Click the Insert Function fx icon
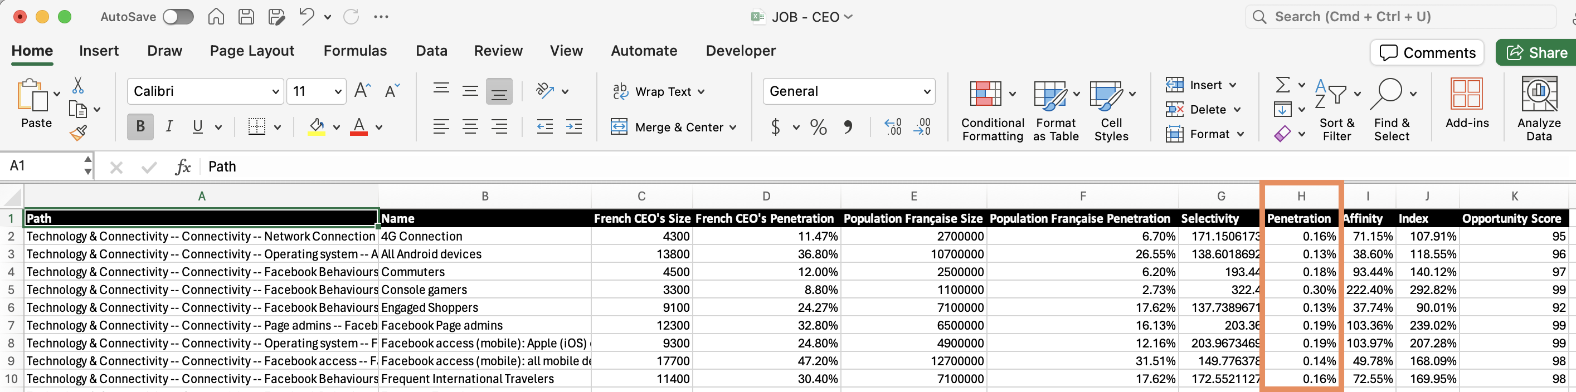Viewport: 1576px width, 392px height. 183,166
